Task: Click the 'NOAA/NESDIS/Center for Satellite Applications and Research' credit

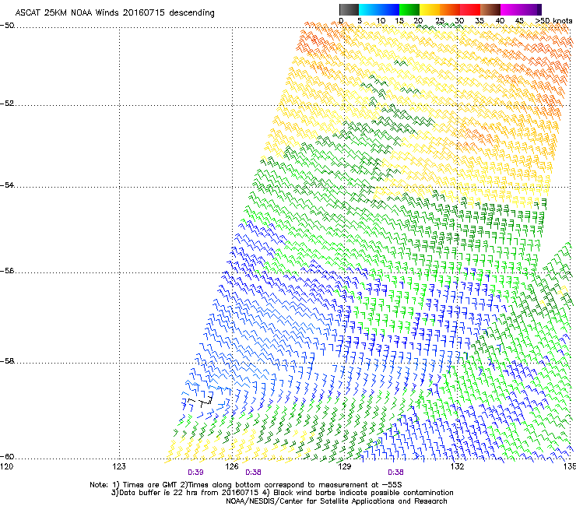Action: [336, 501]
